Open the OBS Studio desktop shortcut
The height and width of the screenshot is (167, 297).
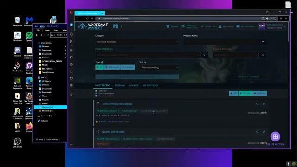click(18, 142)
